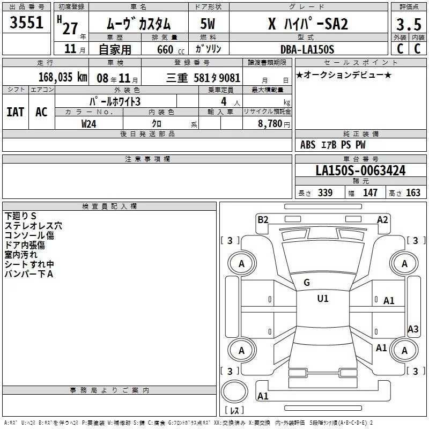Click the grade X ハイパーSA2 field

click(308, 24)
